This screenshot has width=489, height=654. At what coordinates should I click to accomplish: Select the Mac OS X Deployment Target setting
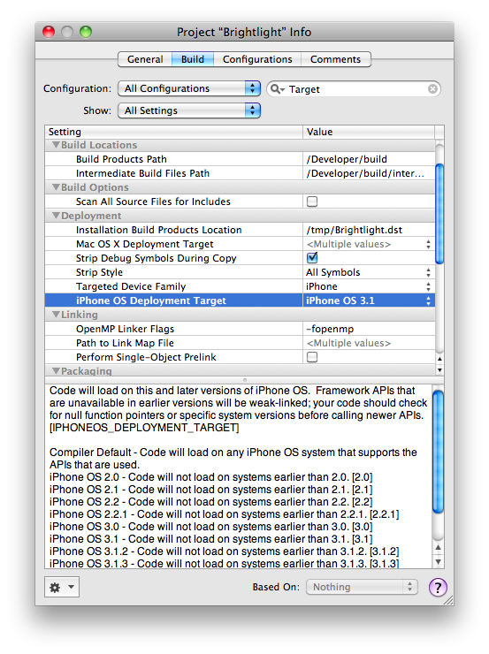144,244
